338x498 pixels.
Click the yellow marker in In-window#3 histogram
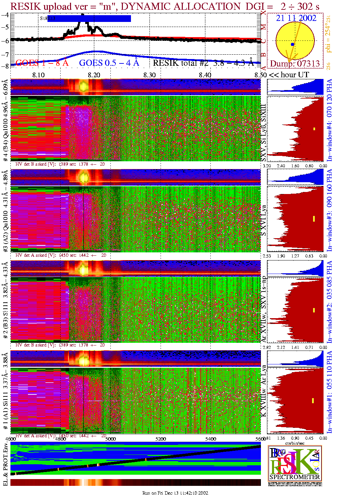314,219
